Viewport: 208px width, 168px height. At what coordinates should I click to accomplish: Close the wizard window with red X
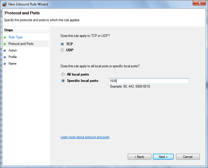[x=200, y=3]
